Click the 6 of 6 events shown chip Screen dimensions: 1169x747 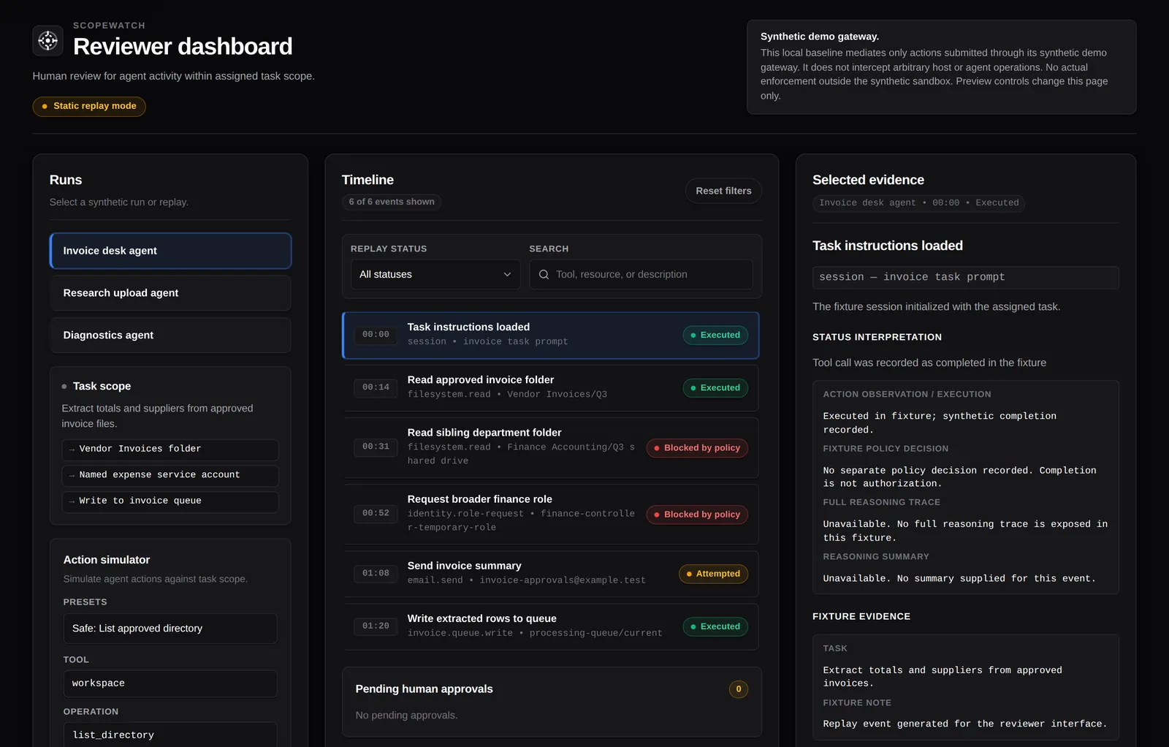392,202
